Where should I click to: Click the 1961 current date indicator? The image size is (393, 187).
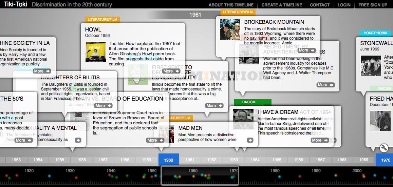click(x=195, y=15)
